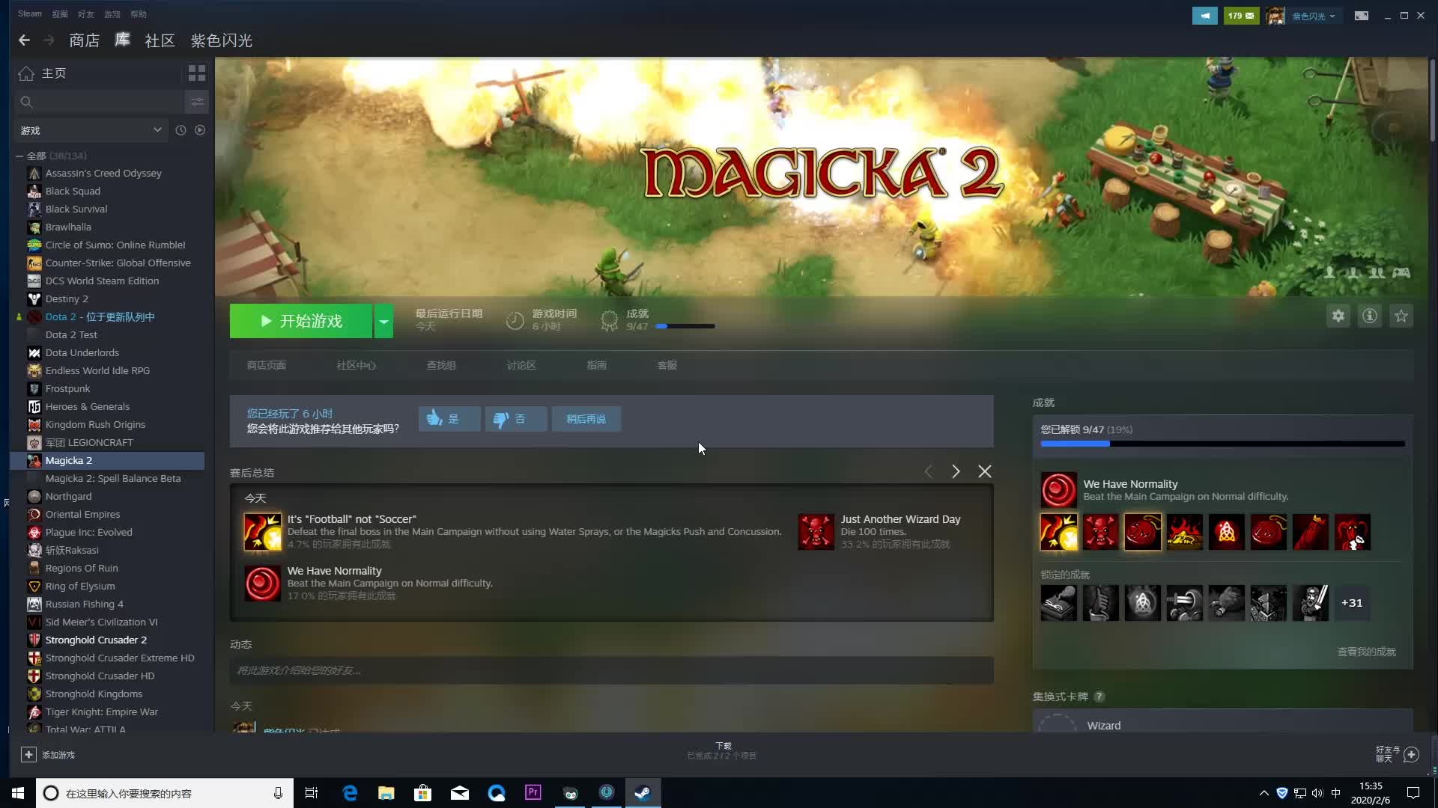This screenshot has width=1438, height=808.
Task: Click the achievement progress slider next to 9/47
Action: 684,326
